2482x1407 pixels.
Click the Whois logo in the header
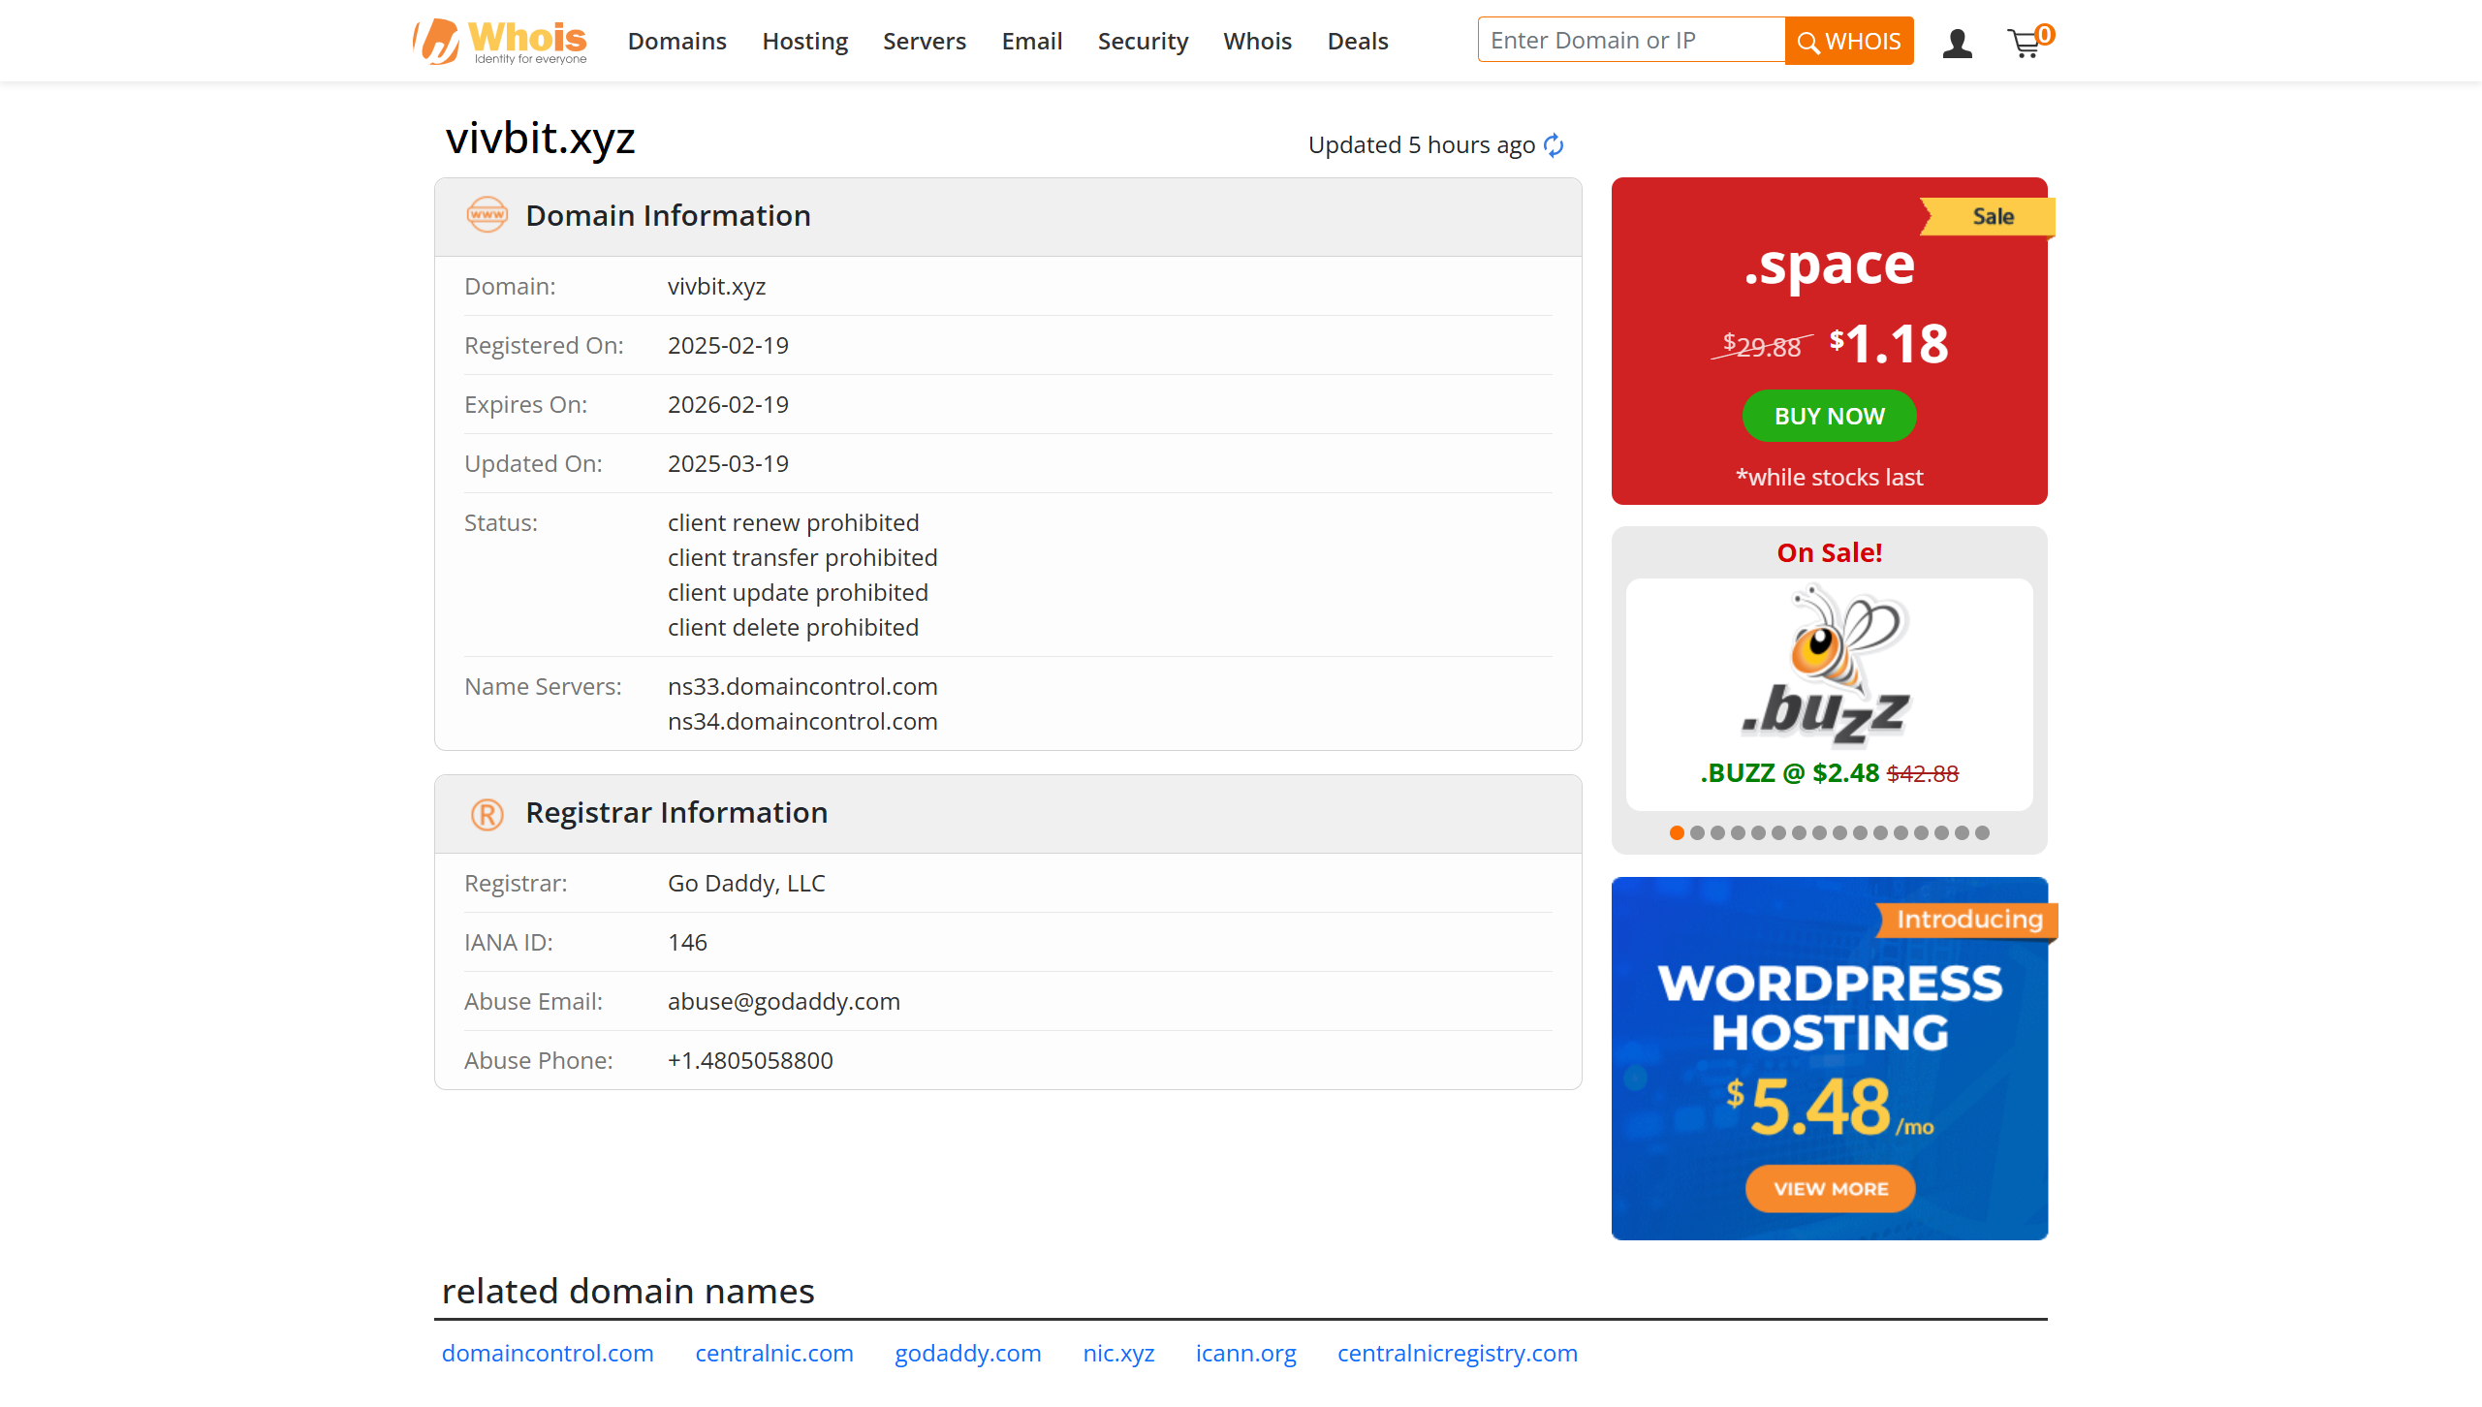click(499, 42)
